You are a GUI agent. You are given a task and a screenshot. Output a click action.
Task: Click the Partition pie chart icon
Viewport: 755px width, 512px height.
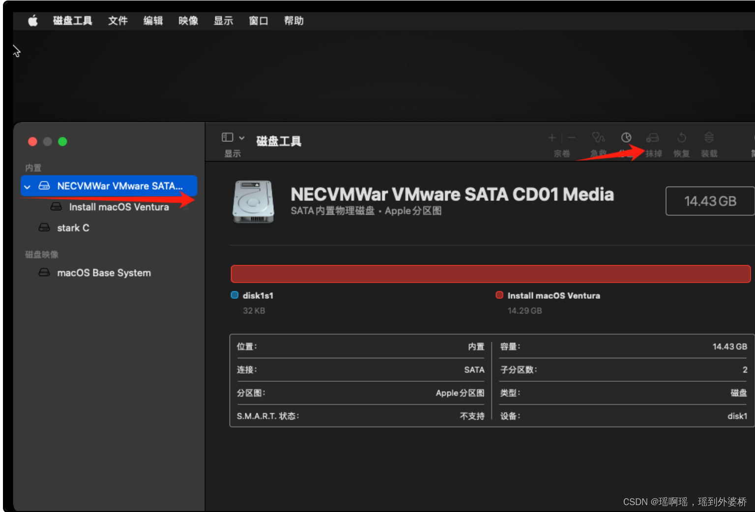pyautogui.click(x=626, y=137)
